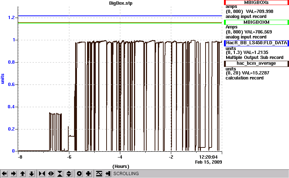
Task: Select the HacR_BB_LS450:FLD_DATA legend button
Action: [x=256, y=43]
